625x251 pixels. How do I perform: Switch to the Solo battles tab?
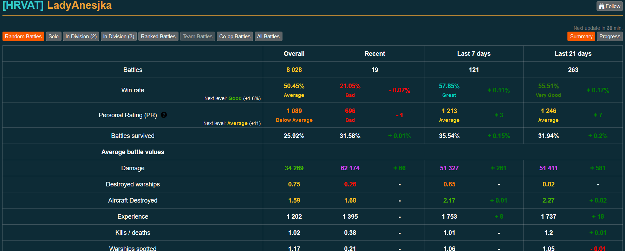[54, 37]
